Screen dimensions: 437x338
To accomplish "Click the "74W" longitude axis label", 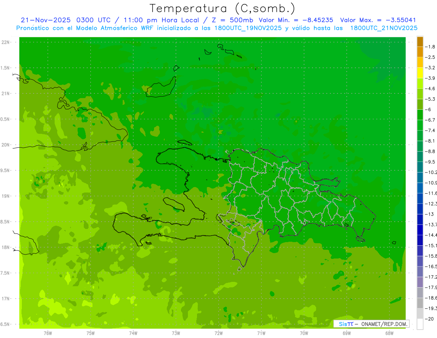I will pyautogui.click(x=133, y=333).
